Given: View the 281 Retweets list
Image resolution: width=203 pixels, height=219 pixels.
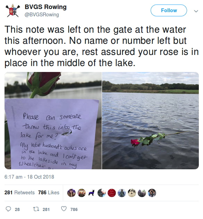Looking at the screenshot, I should 19,193.
